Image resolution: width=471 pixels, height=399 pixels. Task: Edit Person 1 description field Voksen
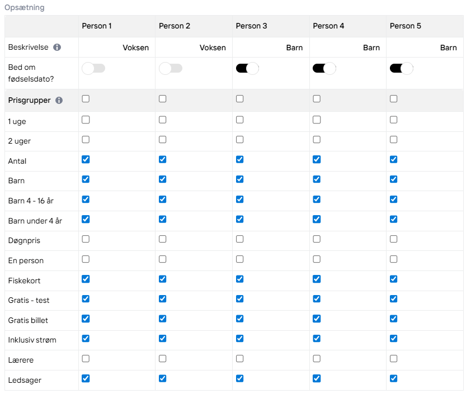point(117,47)
